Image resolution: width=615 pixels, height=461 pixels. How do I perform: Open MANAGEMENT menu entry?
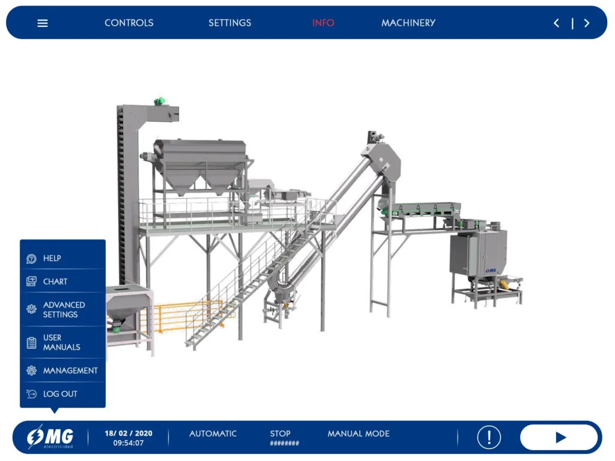tap(62, 370)
